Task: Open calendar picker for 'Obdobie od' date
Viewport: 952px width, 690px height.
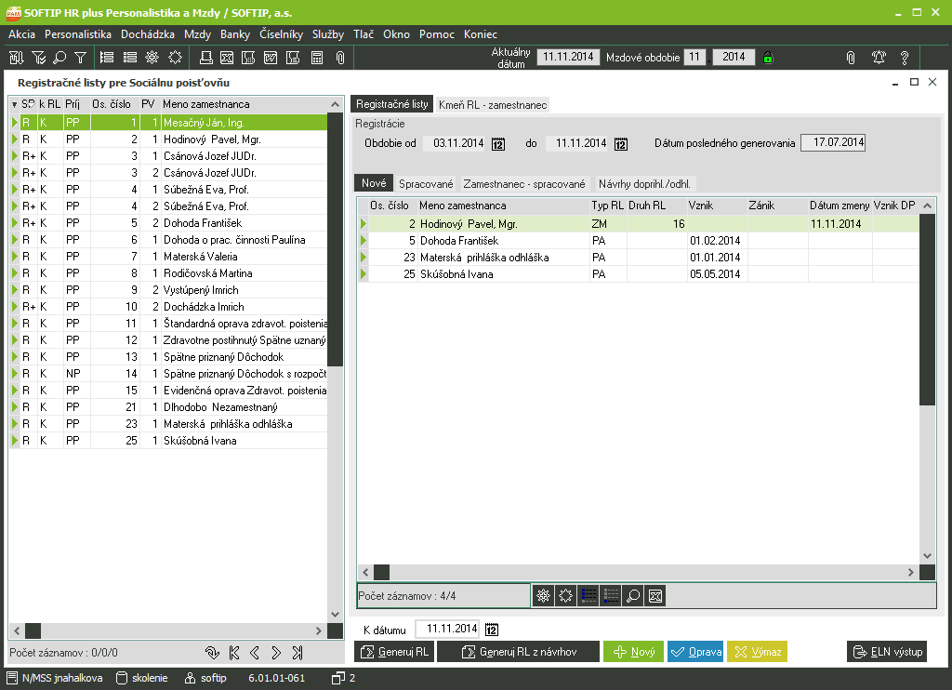Action: (498, 144)
